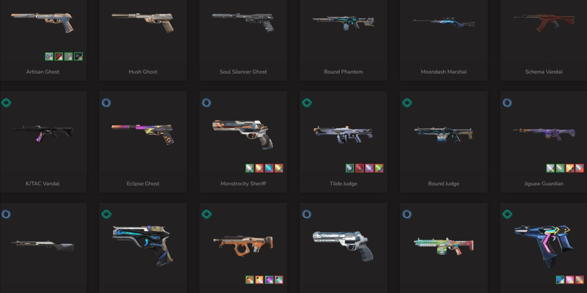Choose the yellow variant swatch on Jigsaw Guardian
This screenshot has width=587, height=293.
coord(570,168)
